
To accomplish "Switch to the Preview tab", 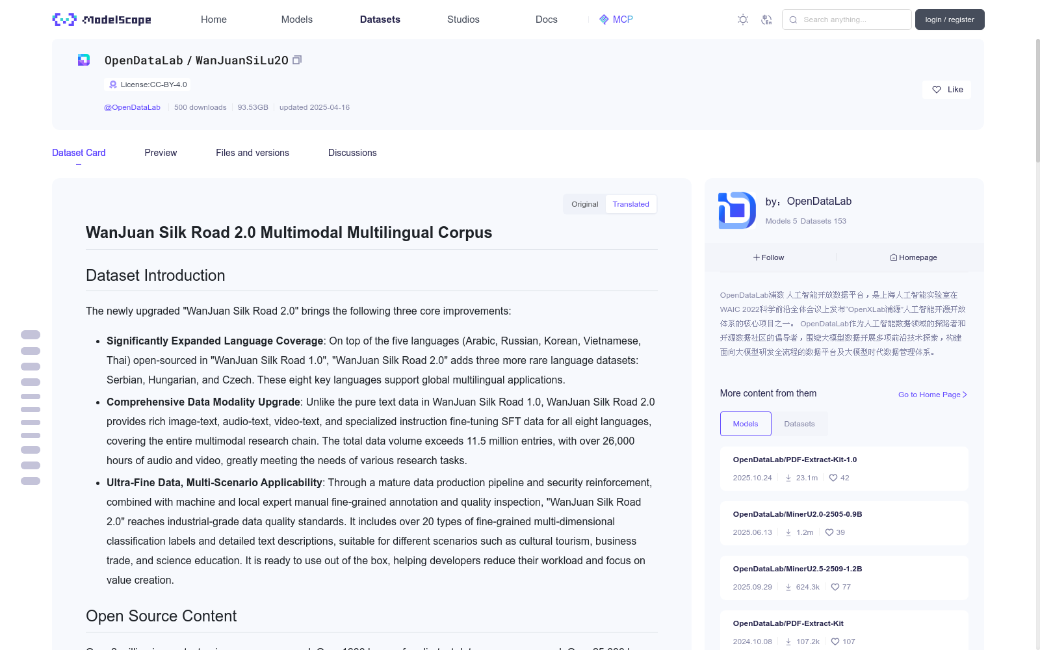I will tap(161, 153).
